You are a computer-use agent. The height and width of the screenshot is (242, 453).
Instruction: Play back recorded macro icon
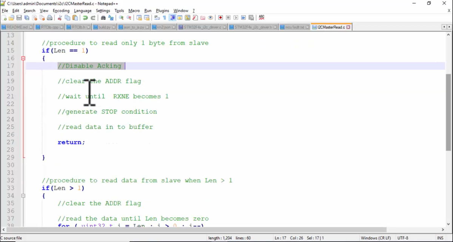(x=236, y=18)
